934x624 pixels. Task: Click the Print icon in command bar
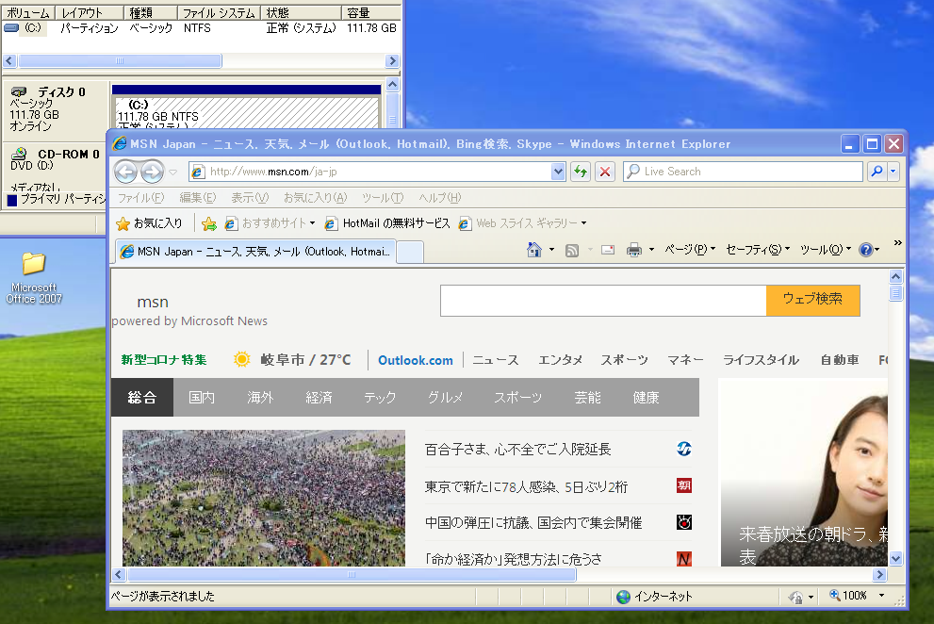point(633,250)
